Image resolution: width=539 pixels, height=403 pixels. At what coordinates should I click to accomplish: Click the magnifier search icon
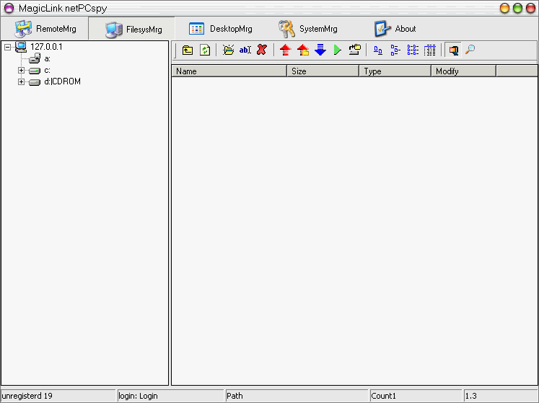[x=470, y=50]
